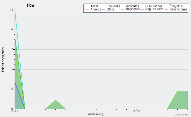Click the cyan Total legend line swatch
Viewport: 191px width, 117px height.
(87, 6)
